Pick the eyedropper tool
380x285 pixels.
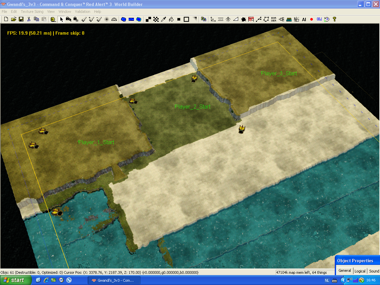[x=164, y=19]
